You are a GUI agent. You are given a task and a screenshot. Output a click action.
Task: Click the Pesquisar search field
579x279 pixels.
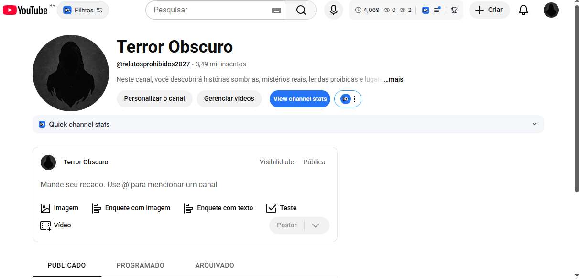[x=210, y=10]
